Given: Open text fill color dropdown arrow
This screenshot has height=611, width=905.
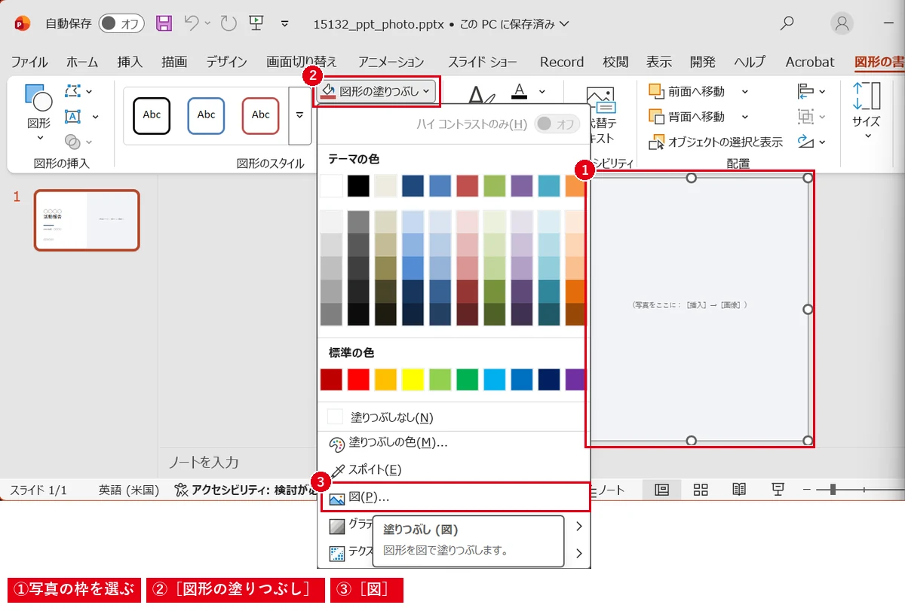Looking at the screenshot, I should (x=541, y=92).
